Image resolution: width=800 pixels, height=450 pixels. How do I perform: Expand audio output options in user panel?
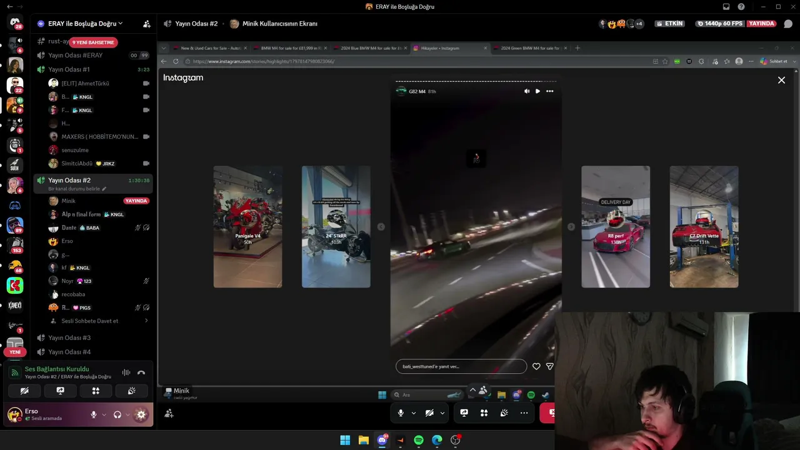tap(127, 414)
